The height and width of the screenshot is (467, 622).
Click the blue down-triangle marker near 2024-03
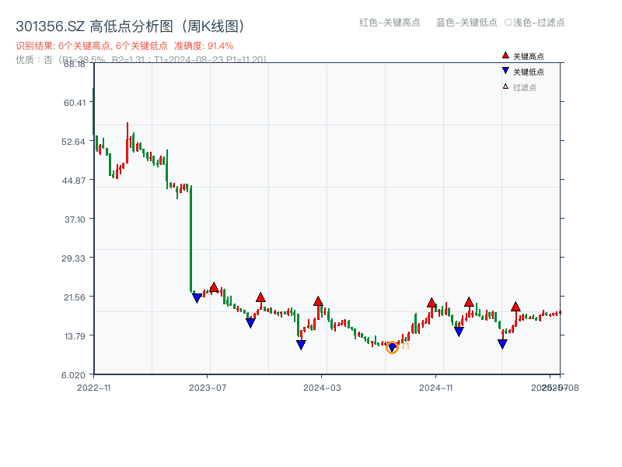click(301, 342)
